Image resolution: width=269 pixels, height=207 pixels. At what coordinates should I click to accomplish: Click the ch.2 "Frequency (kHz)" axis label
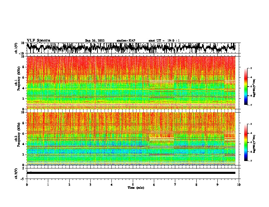(19, 135)
